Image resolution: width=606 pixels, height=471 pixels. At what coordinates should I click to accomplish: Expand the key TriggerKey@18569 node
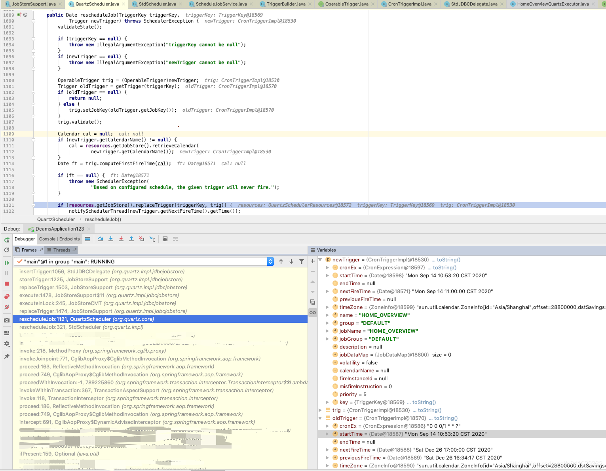point(327,402)
